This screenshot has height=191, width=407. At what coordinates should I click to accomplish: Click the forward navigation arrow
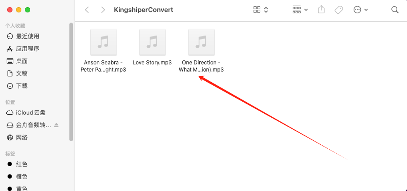(x=103, y=10)
